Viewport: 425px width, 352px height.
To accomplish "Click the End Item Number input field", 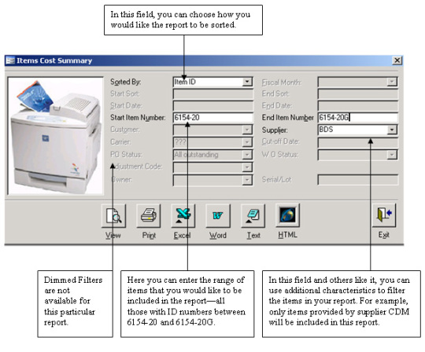I will point(357,117).
